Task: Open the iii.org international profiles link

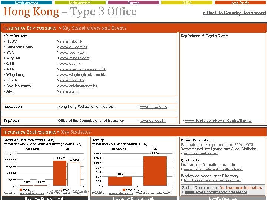Action: click(x=213, y=169)
